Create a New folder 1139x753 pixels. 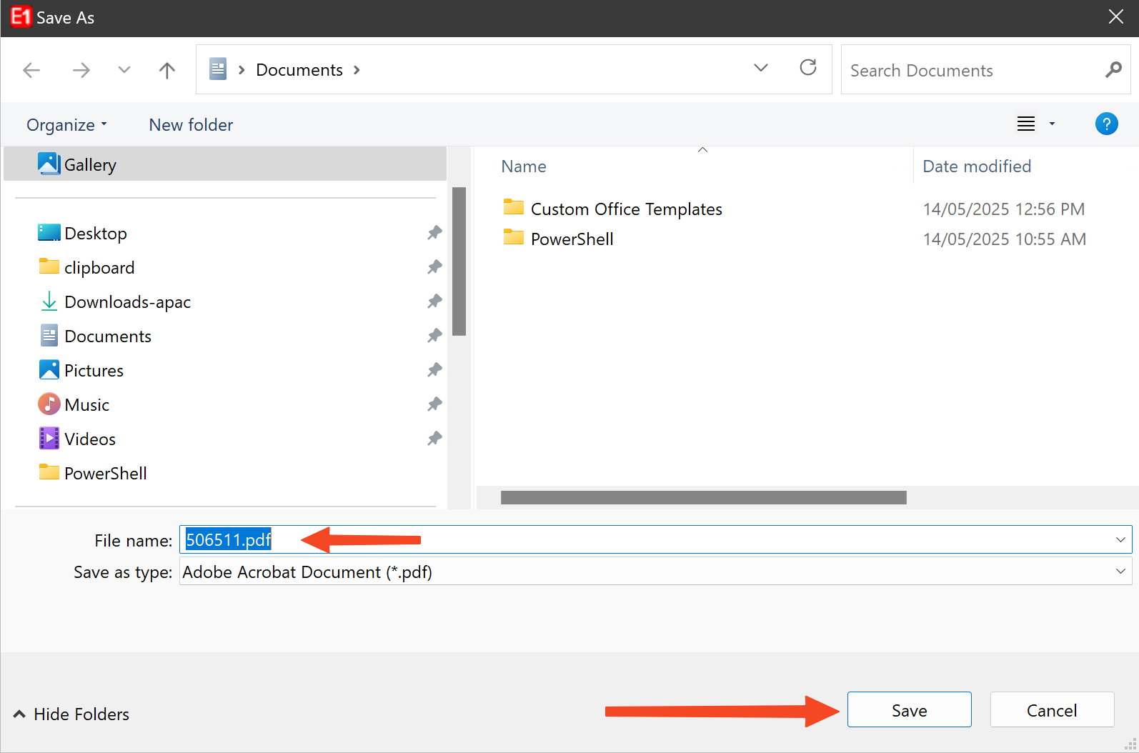[191, 125]
